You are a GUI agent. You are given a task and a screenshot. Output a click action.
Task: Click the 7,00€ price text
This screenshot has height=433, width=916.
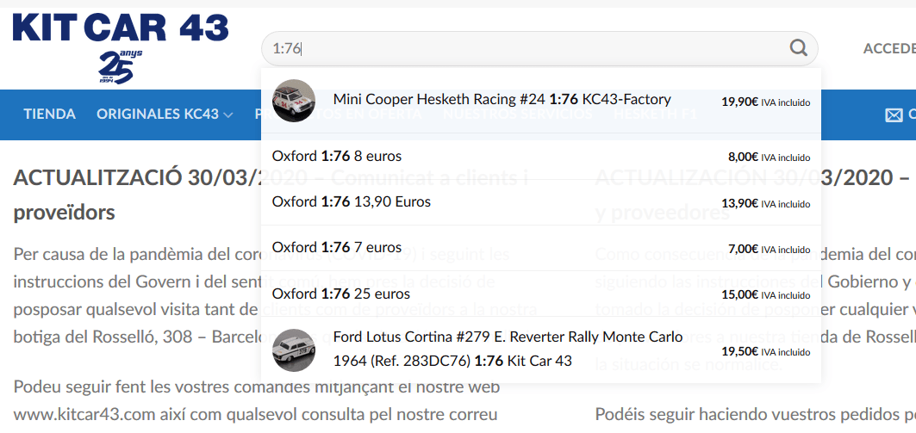click(x=743, y=249)
